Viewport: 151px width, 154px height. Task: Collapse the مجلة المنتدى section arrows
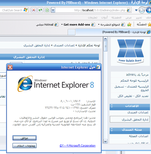coord(112,130)
